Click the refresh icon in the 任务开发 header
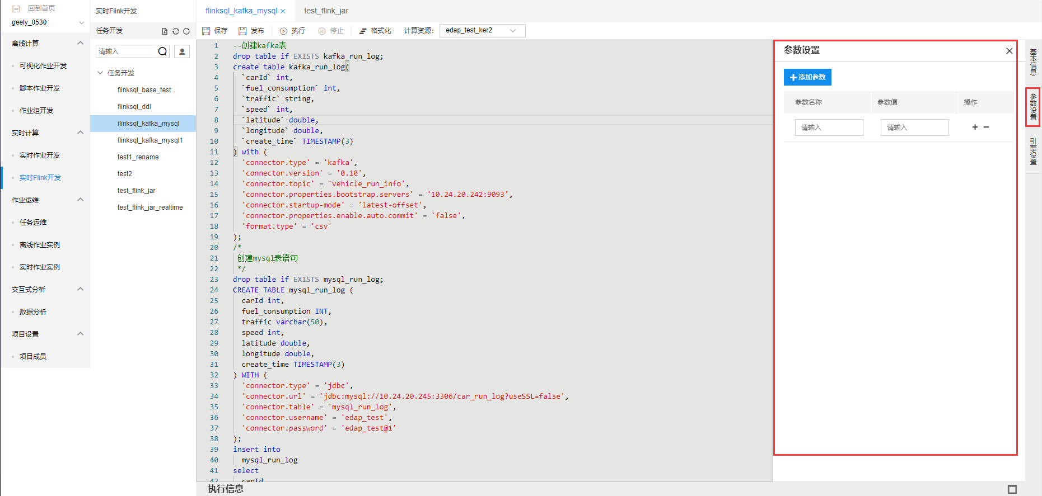This screenshot has height=496, width=1042. pyautogui.click(x=186, y=31)
